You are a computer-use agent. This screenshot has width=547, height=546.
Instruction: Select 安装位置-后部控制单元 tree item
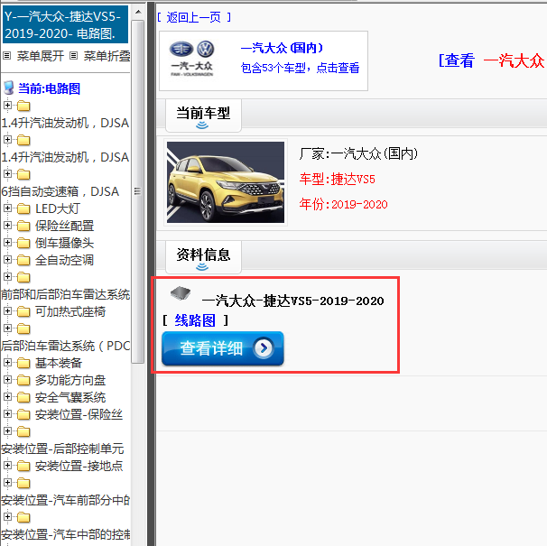point(62,449)
